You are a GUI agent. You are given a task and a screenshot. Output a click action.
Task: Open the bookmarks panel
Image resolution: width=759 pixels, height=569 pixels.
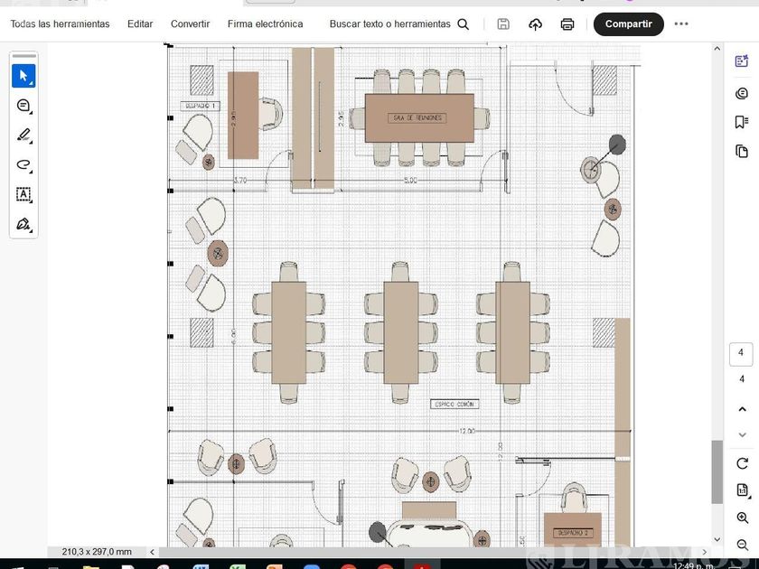(742, 122)
